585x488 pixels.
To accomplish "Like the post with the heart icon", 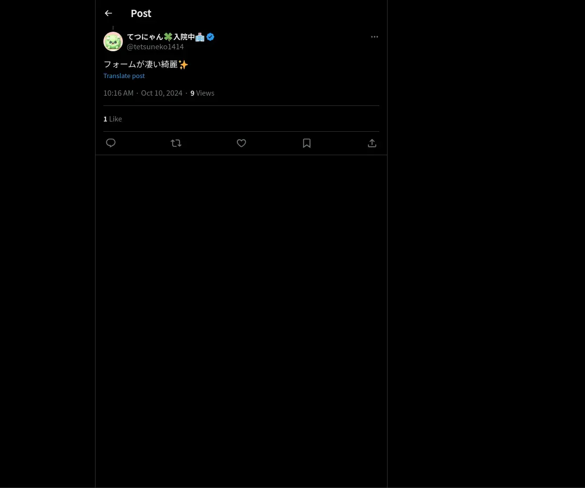I will pyautogui.click(x=241, y=143).
